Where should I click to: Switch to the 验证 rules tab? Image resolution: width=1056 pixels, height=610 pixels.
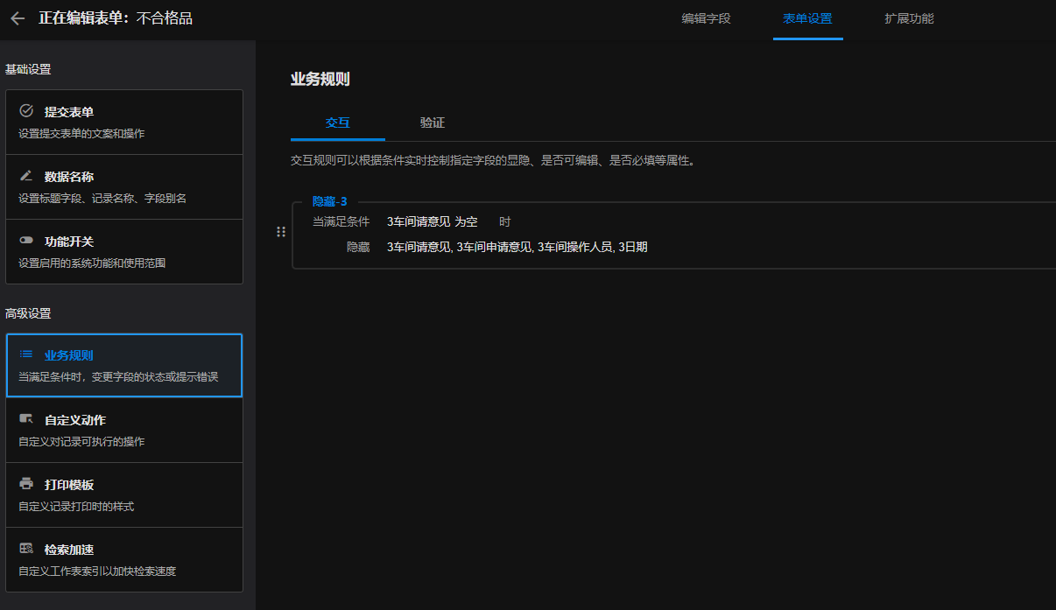tap(433, 123)
